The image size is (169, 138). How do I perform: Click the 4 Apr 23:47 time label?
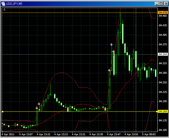[x=115, y=134]
